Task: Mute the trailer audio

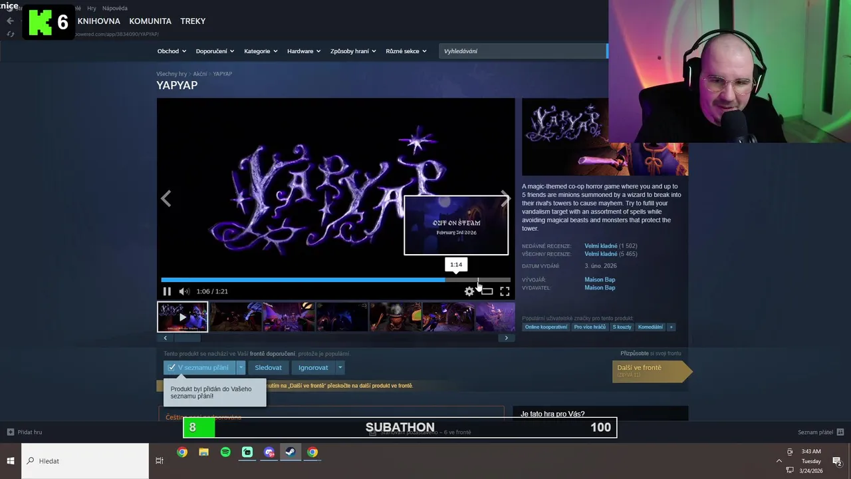Action: (x=184, y=291)
